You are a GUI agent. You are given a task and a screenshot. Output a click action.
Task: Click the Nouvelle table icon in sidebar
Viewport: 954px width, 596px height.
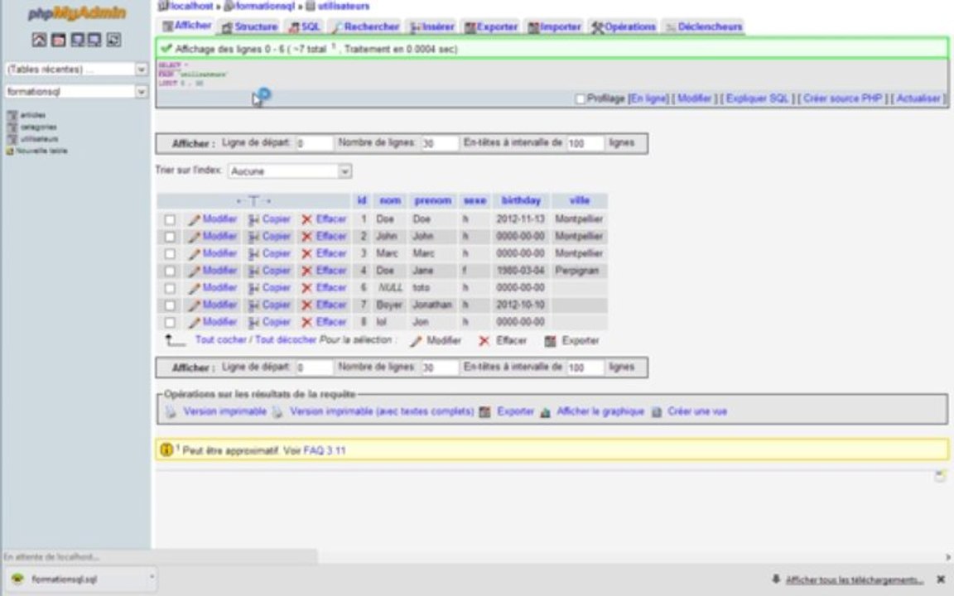pyautogui.click(x=10, y=151)
